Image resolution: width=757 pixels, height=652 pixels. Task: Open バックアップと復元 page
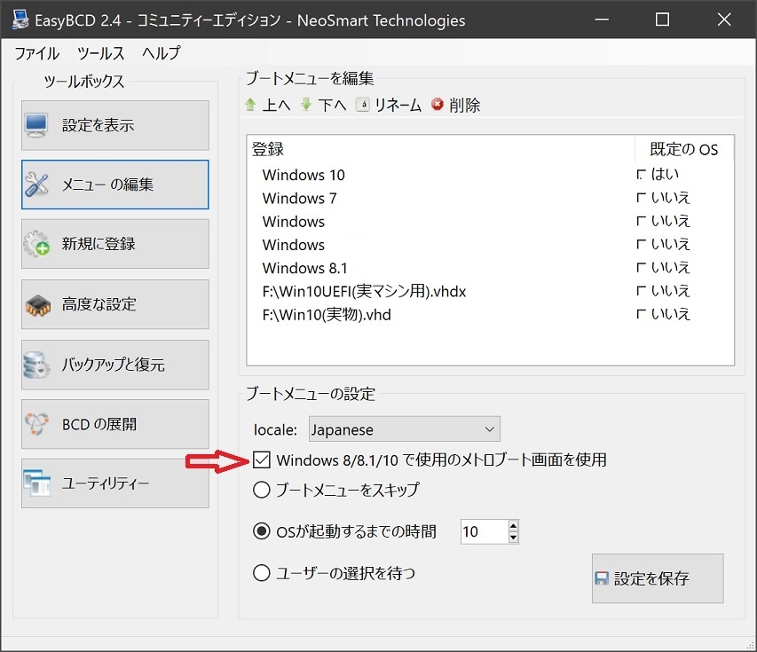coord(114,365)
